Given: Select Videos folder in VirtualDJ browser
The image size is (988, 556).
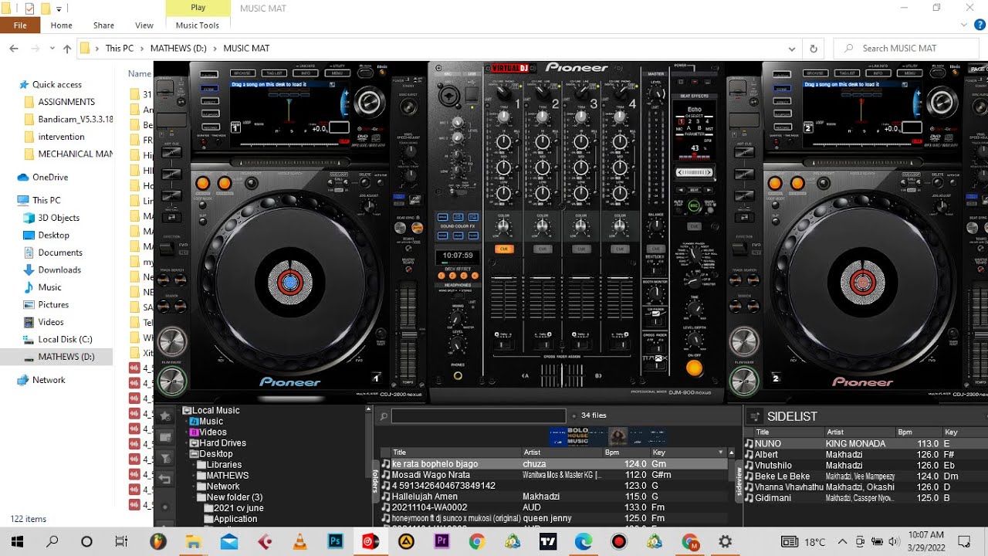Looking at the screenshot, I should pos(212,432).
